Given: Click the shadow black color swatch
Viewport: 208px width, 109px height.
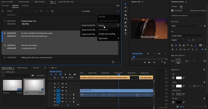Looking at the screenshot, I should coord(179,102).
